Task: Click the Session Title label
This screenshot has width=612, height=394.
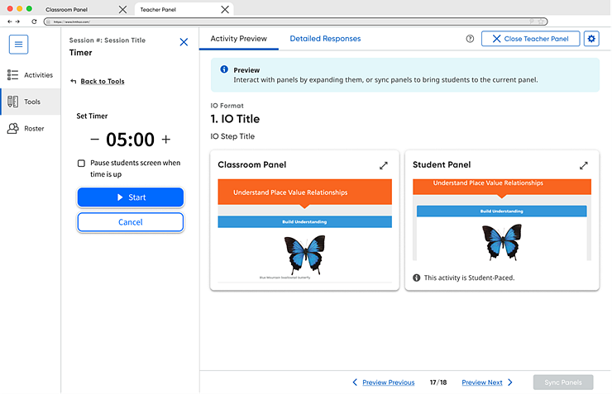Action: click(108, 40)
